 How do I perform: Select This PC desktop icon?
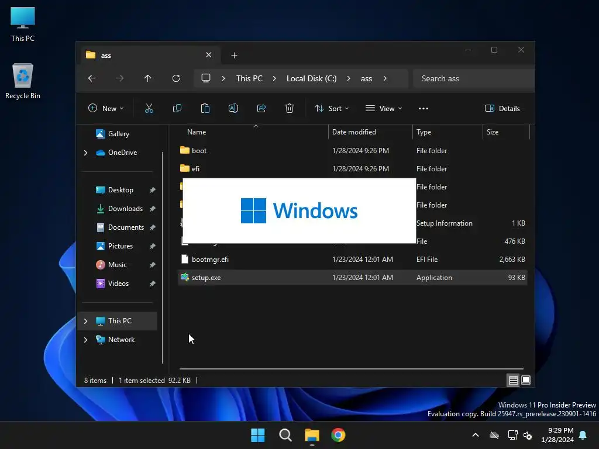[23, 24]
